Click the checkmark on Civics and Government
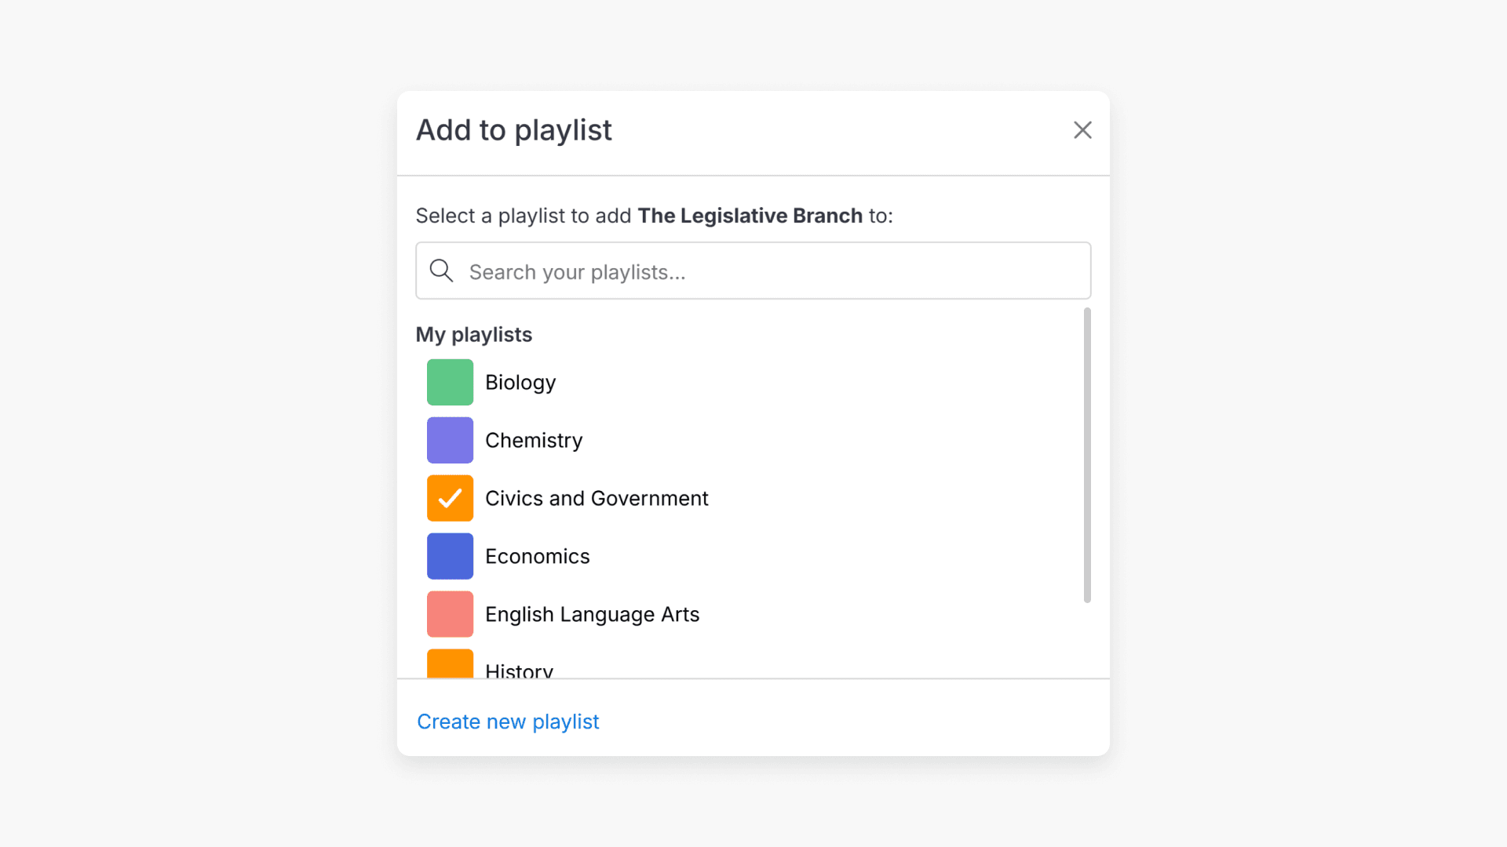The image size is (1507, 847). pos(450,498)
